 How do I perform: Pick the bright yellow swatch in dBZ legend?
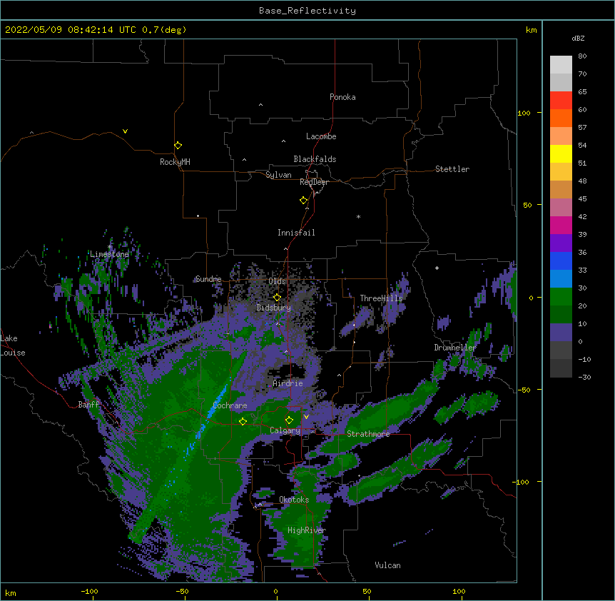561,153
